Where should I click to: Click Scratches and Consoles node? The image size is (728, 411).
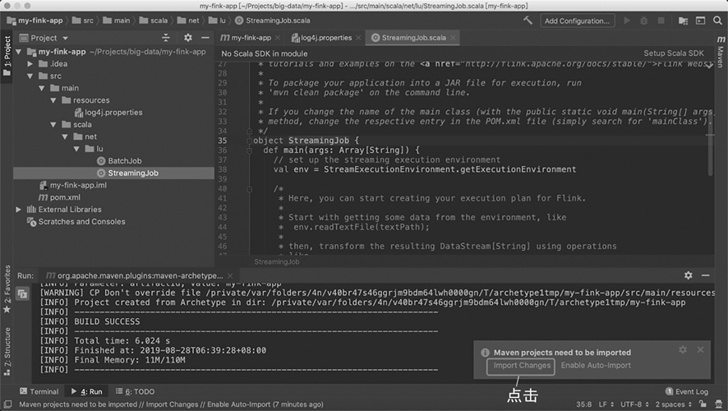pyautogui.click(x=76, y=221)
